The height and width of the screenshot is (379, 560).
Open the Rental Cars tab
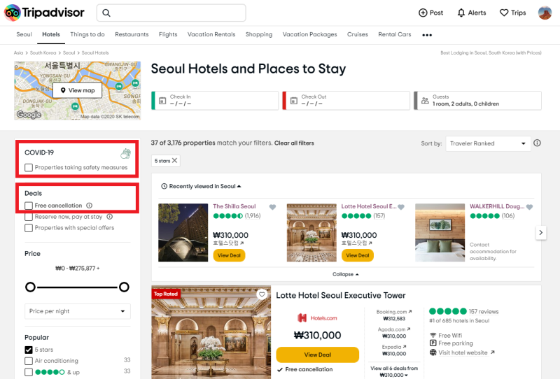[395, 34]
